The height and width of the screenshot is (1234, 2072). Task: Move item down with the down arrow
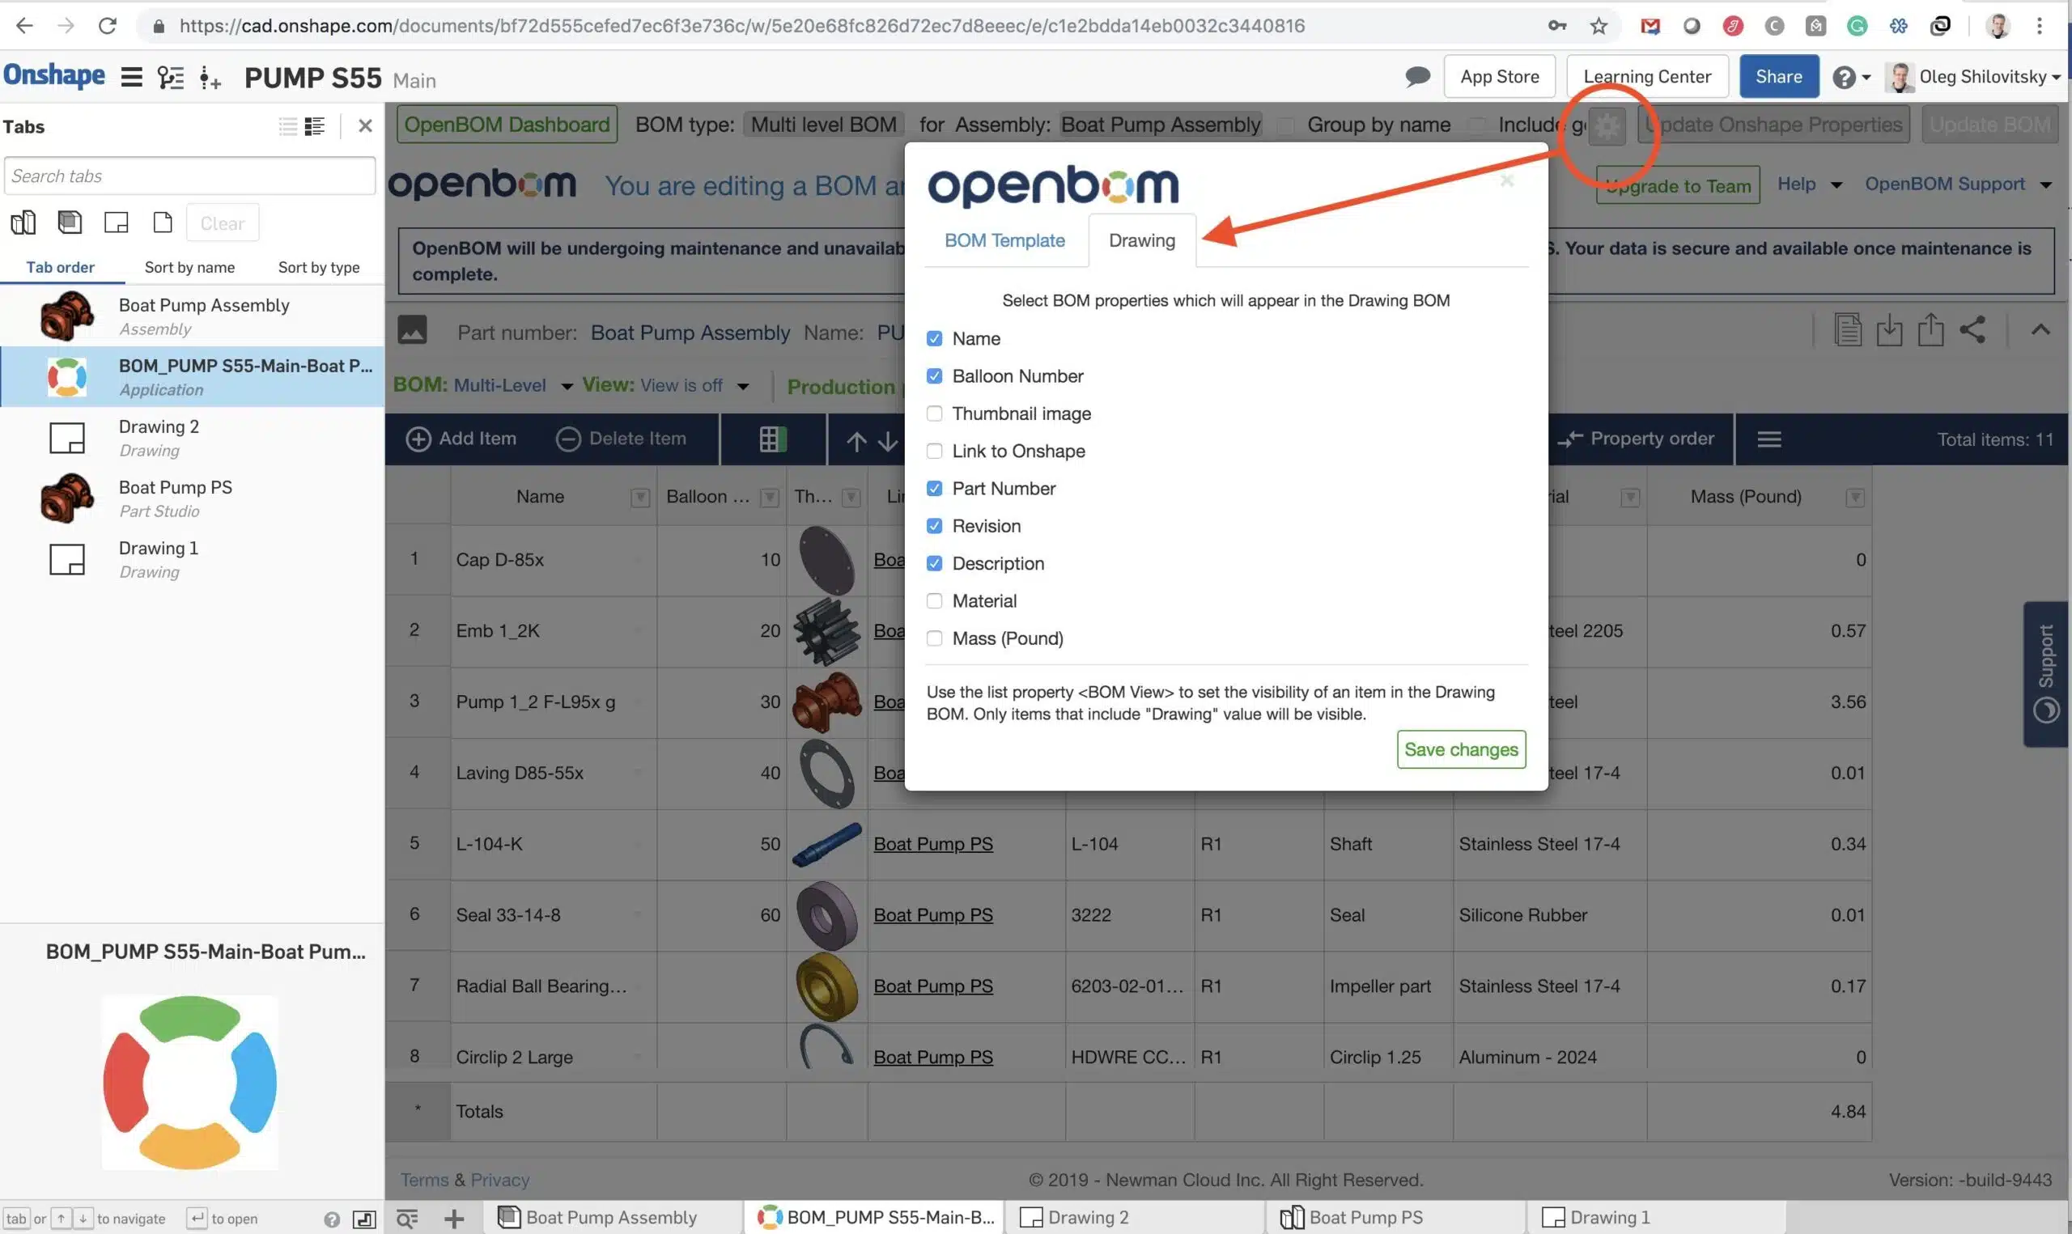(888, 441)
